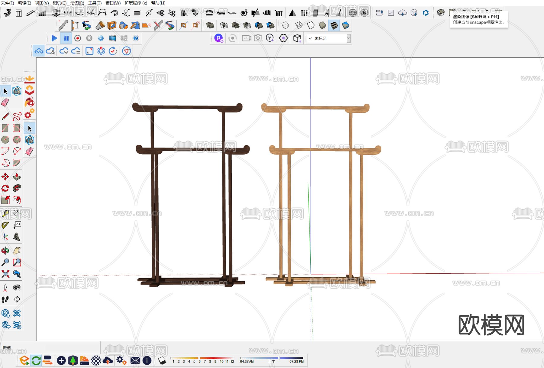
Task: Activate the Tape Measure tool
Action: 5,214
